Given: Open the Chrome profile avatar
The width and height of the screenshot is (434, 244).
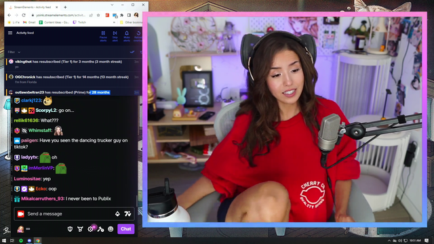Looking at the screenshot, I should point(136,15).
